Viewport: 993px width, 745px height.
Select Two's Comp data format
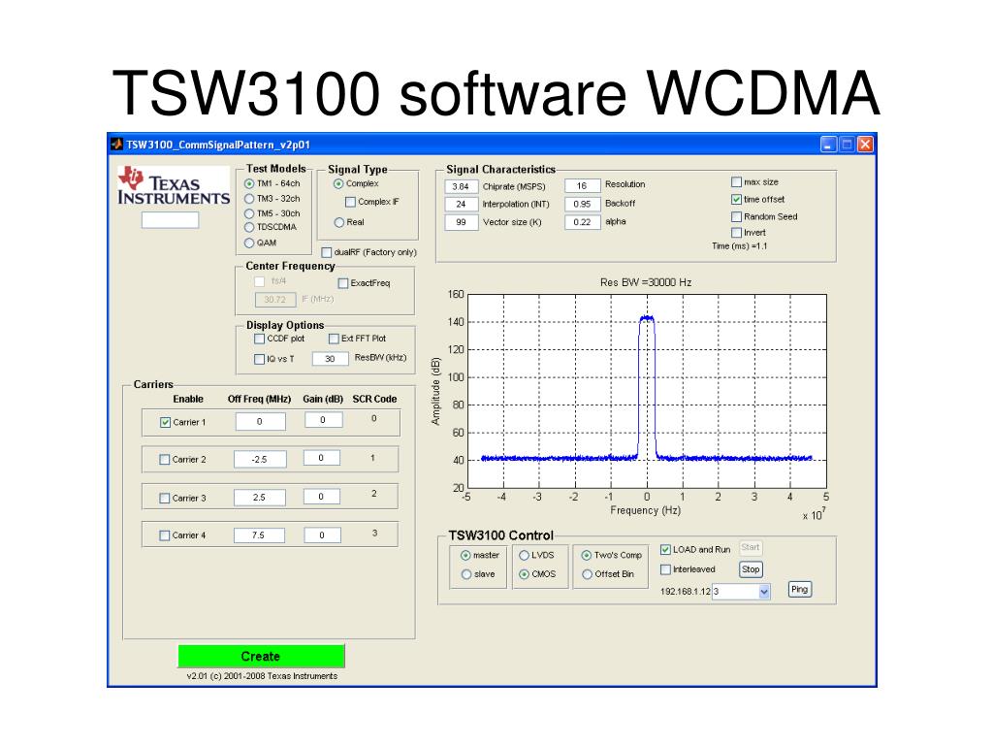(587, 556)
